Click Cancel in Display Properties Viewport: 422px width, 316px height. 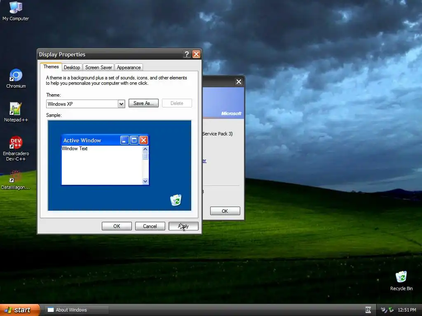pos(150,226)
